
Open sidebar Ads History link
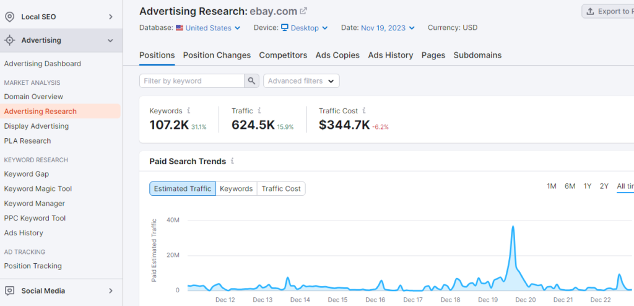point(24,233)
